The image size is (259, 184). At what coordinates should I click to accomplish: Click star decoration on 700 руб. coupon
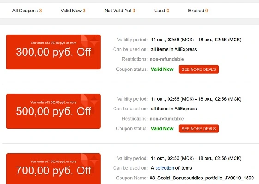click(x=94, y=160)
